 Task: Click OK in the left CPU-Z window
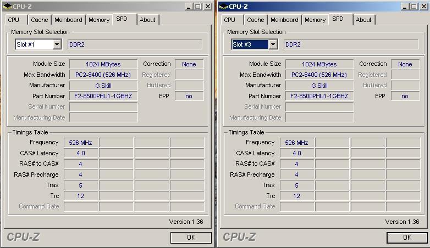[191, 238]
